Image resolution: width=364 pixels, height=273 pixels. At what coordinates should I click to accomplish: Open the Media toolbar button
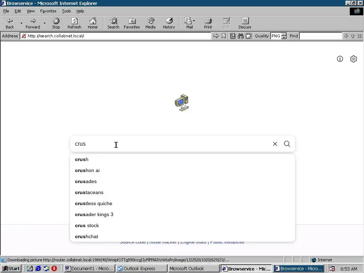click(x=150, y=23)
